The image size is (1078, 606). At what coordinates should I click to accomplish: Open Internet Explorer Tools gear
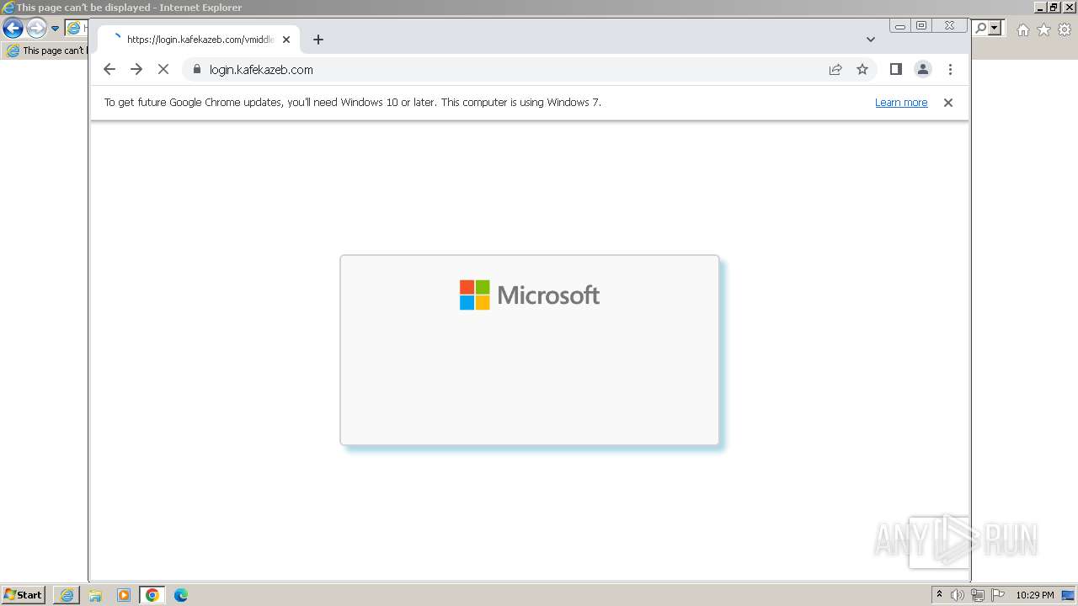click(1065, 29)
